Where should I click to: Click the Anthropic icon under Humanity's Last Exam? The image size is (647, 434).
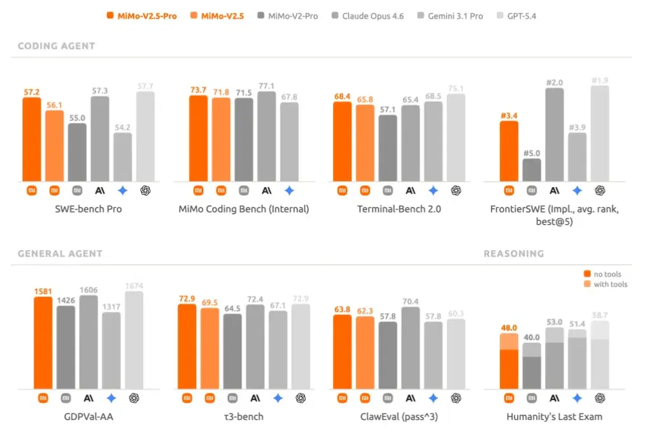[555, 398]
